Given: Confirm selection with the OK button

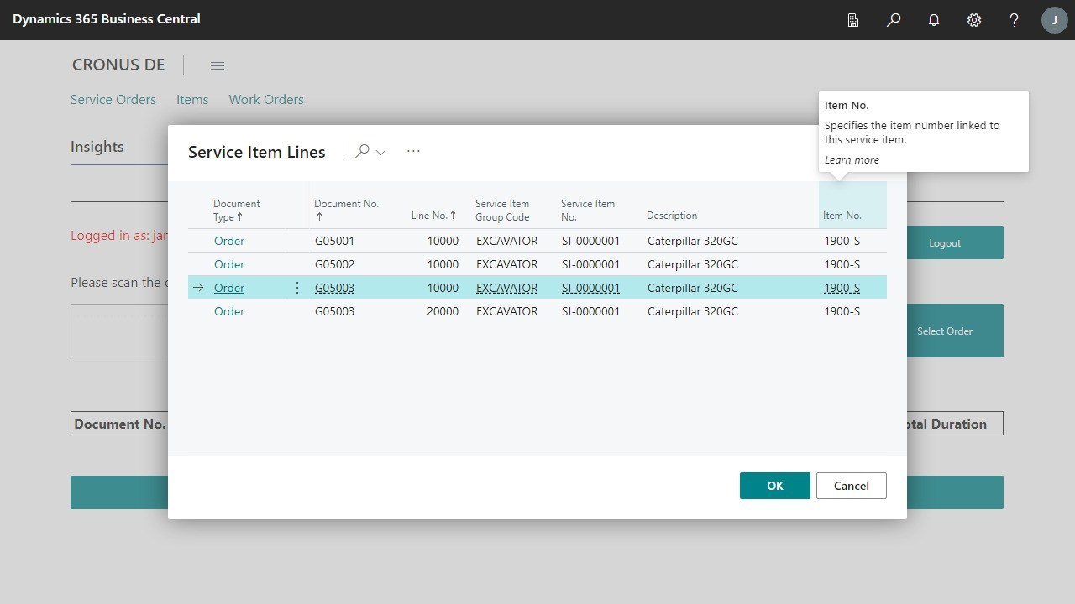Looking at the screenshot, I should point(774,485).
